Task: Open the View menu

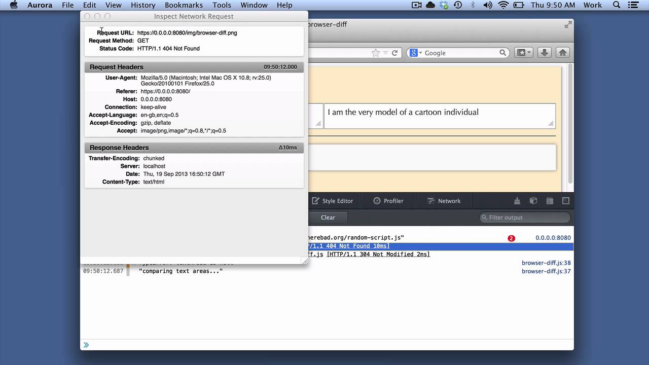Action: (x=113, y=5)
